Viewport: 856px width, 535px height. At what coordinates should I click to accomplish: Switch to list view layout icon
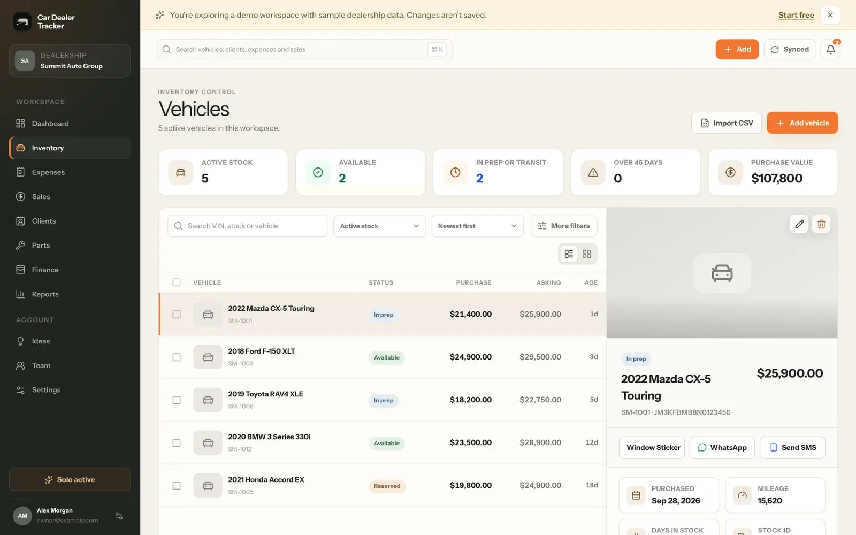[x=569, y=254]
